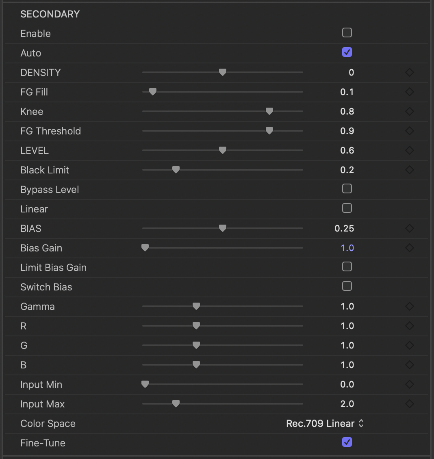Image resolution: width=434 pixels, height=459 pixels.
Task: Click the Input Min slider thumb
Action: [145, 384]
